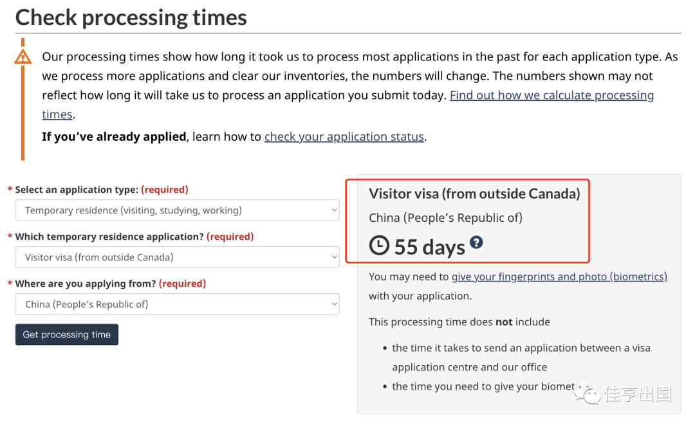Click the 'Which temporary residence application?' label
The image size is (695, 425).
click(109, 237)
